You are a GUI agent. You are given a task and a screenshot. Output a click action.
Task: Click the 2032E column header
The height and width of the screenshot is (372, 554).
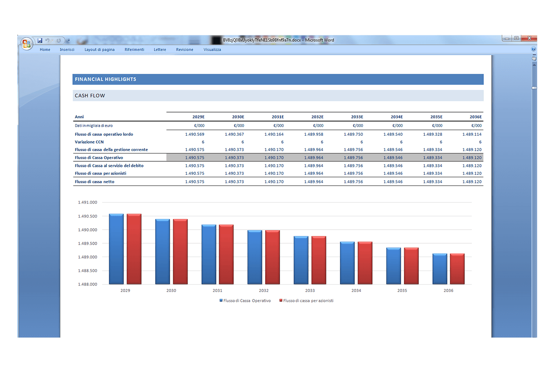click(317, 117)
